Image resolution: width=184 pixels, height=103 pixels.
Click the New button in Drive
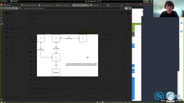click(x=10, y=19)
